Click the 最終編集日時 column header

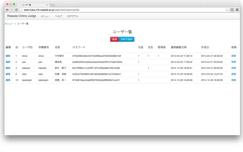click(179, 47)
